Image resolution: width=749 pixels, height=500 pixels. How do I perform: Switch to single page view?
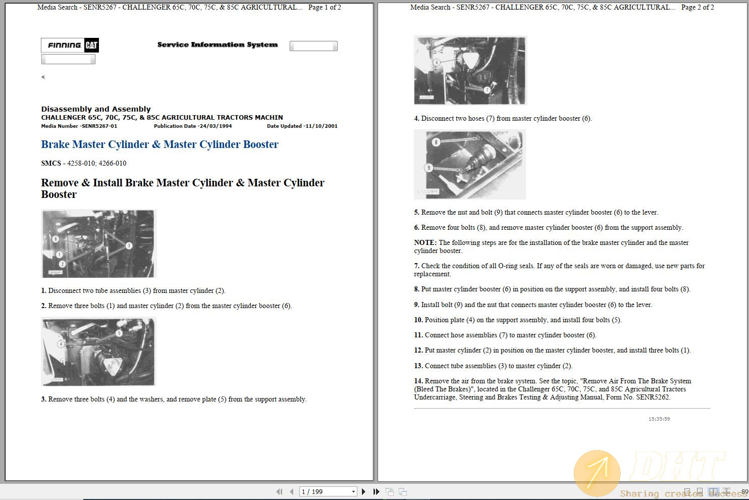click(x=687, y=491)
